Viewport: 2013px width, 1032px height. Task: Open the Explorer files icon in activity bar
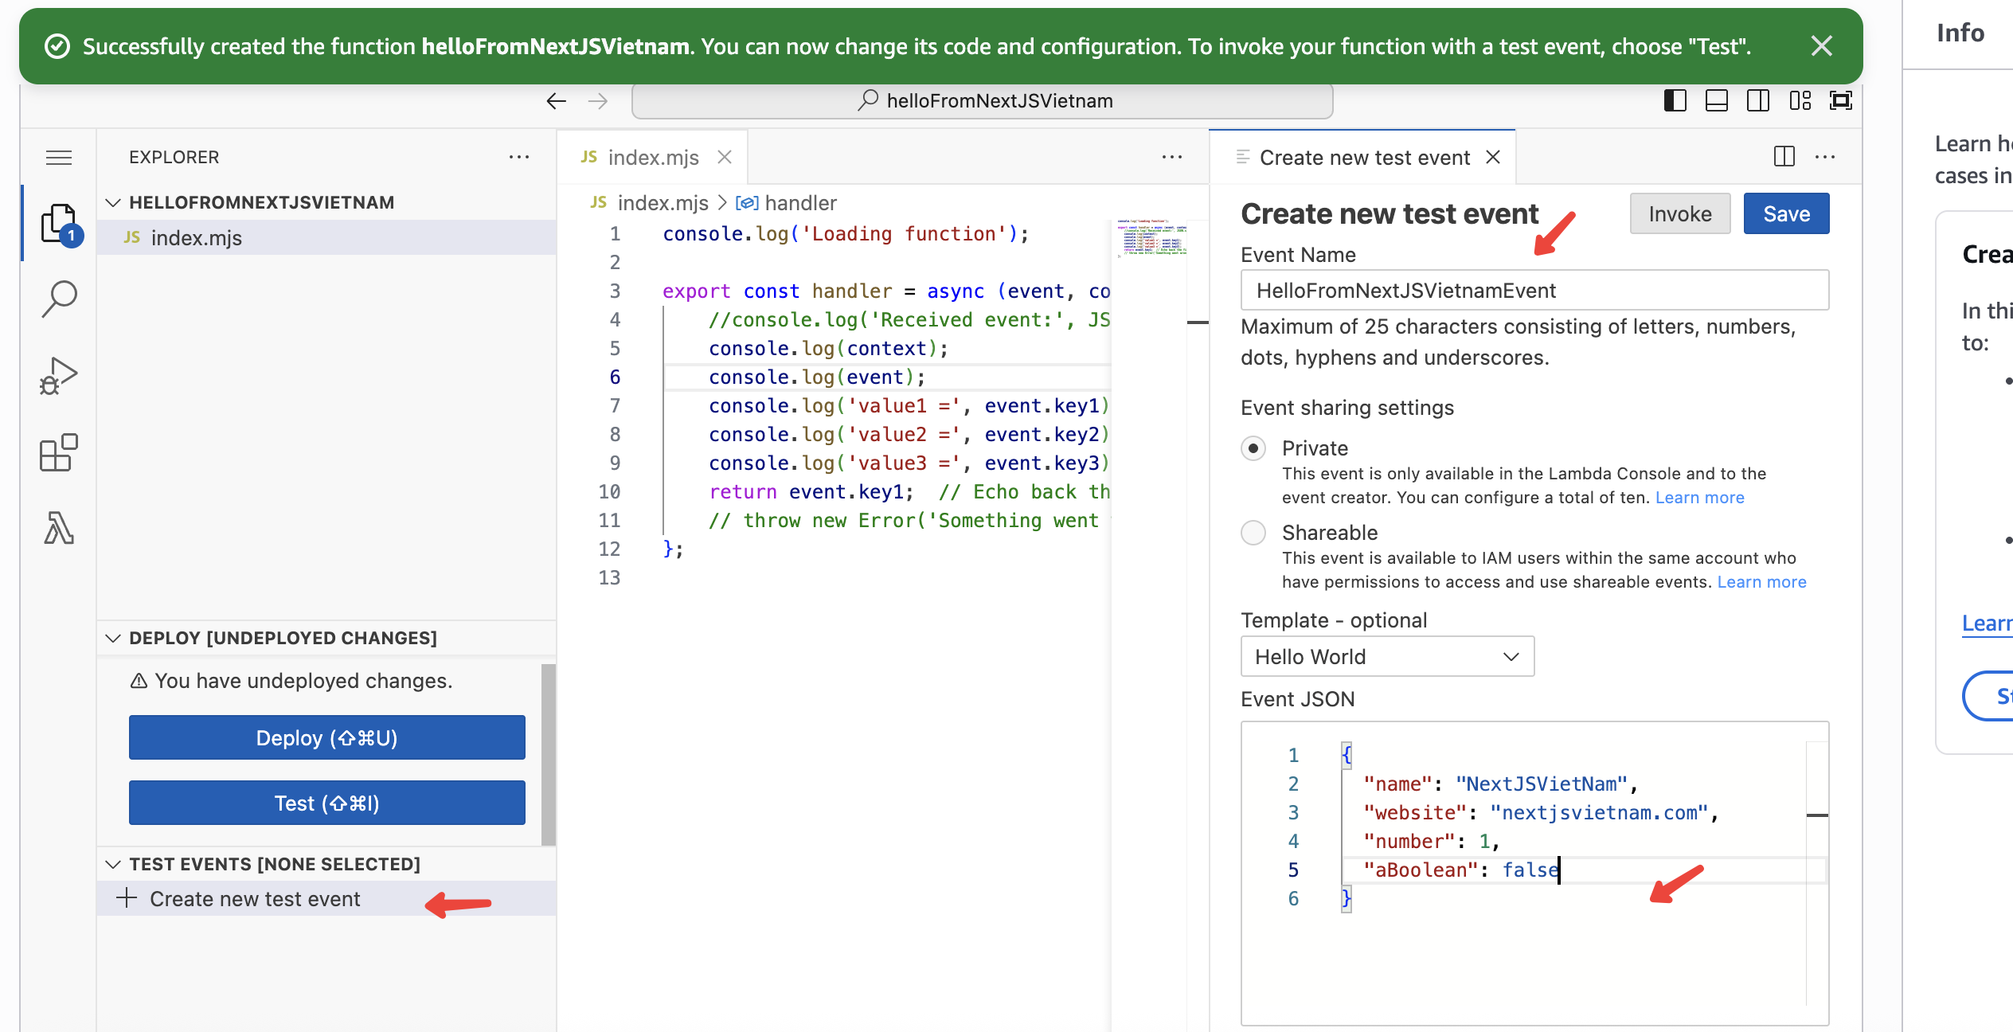(59, 224)
